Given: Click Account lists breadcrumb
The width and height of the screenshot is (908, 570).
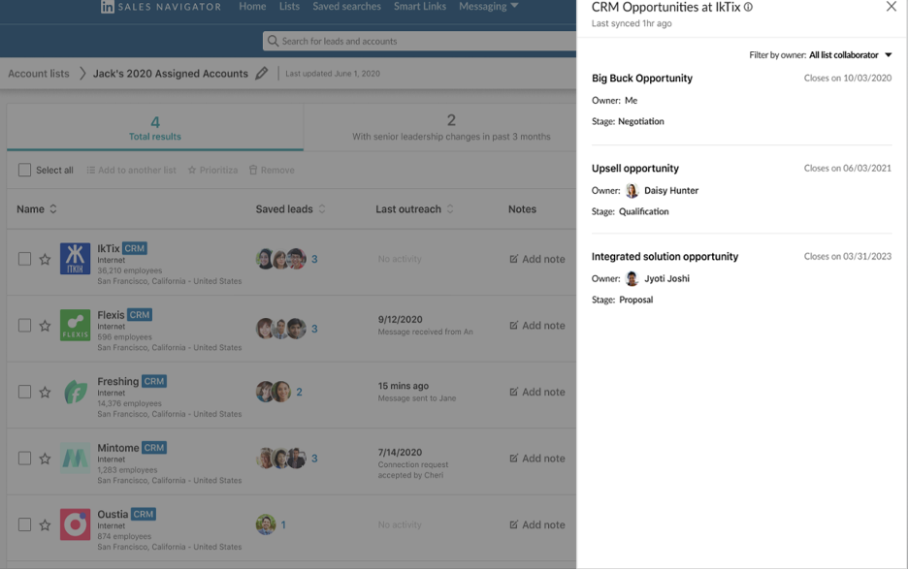Looking at the screenshot, I should pyautogui.click(x=39, y=74).
